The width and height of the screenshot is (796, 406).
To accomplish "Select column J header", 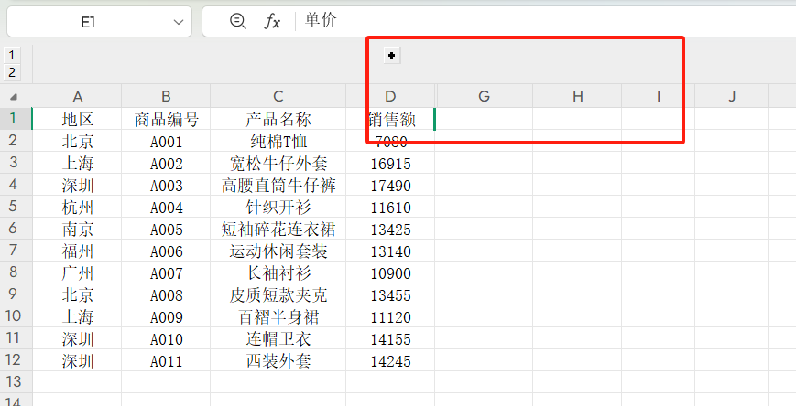I will 732,96.
